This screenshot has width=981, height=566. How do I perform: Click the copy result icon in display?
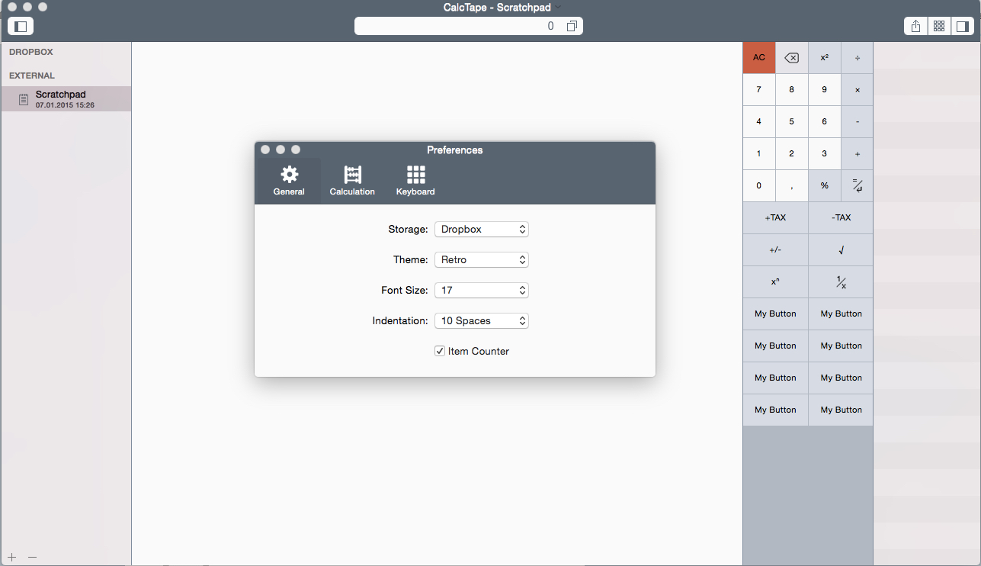click(572, 27)
